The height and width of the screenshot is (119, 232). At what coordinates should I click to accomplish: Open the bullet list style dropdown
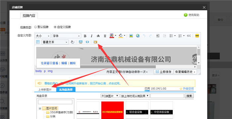point(175,36)
